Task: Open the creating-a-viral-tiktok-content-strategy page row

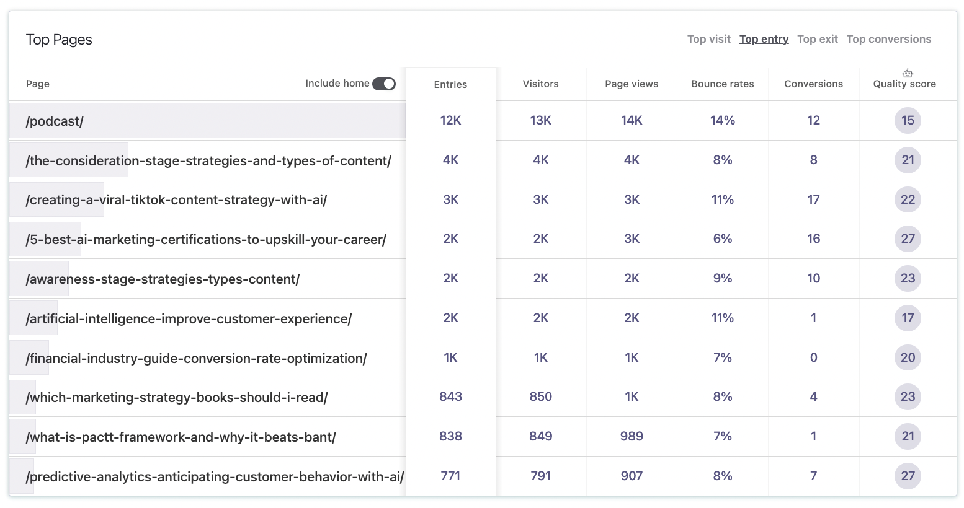Action: [x=176, y=200]
